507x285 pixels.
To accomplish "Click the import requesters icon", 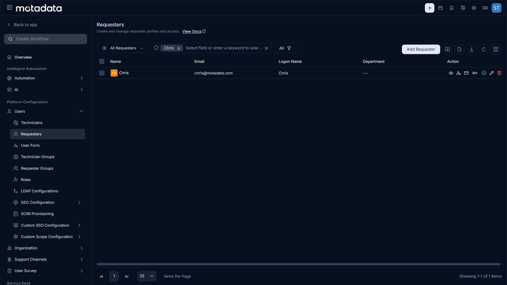I will (447, 49).
